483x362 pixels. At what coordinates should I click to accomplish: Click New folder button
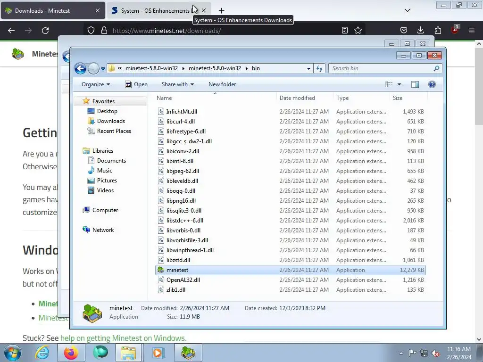pyautogui.click(x=222, y=84)
